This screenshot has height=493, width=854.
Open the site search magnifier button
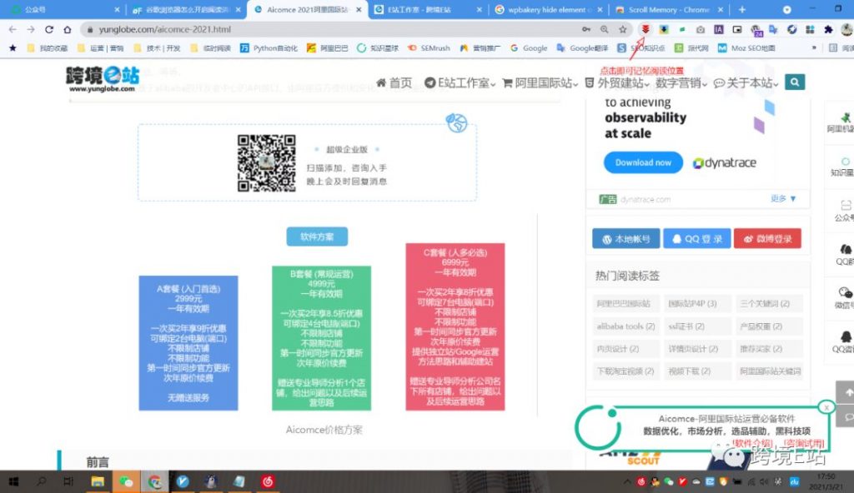pyautogui.click(x=795, y=82)
